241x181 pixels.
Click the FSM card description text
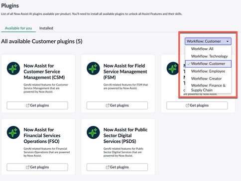tap(125, 87)
